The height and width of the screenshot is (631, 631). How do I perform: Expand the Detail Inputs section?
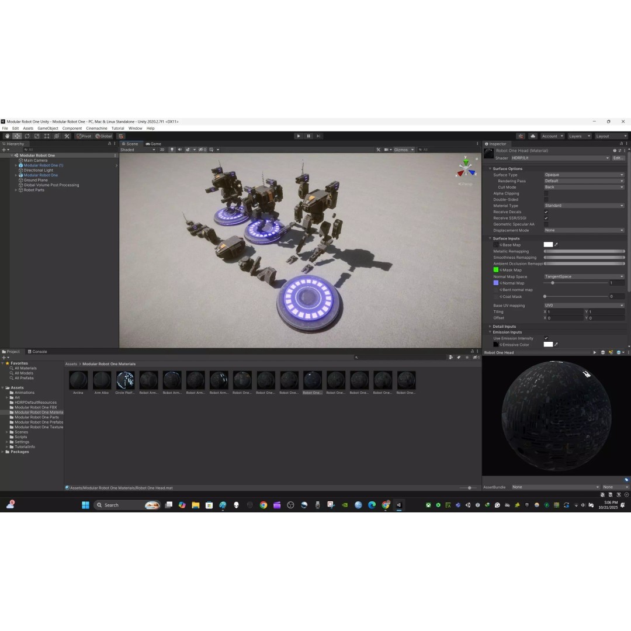pos(490,327)
